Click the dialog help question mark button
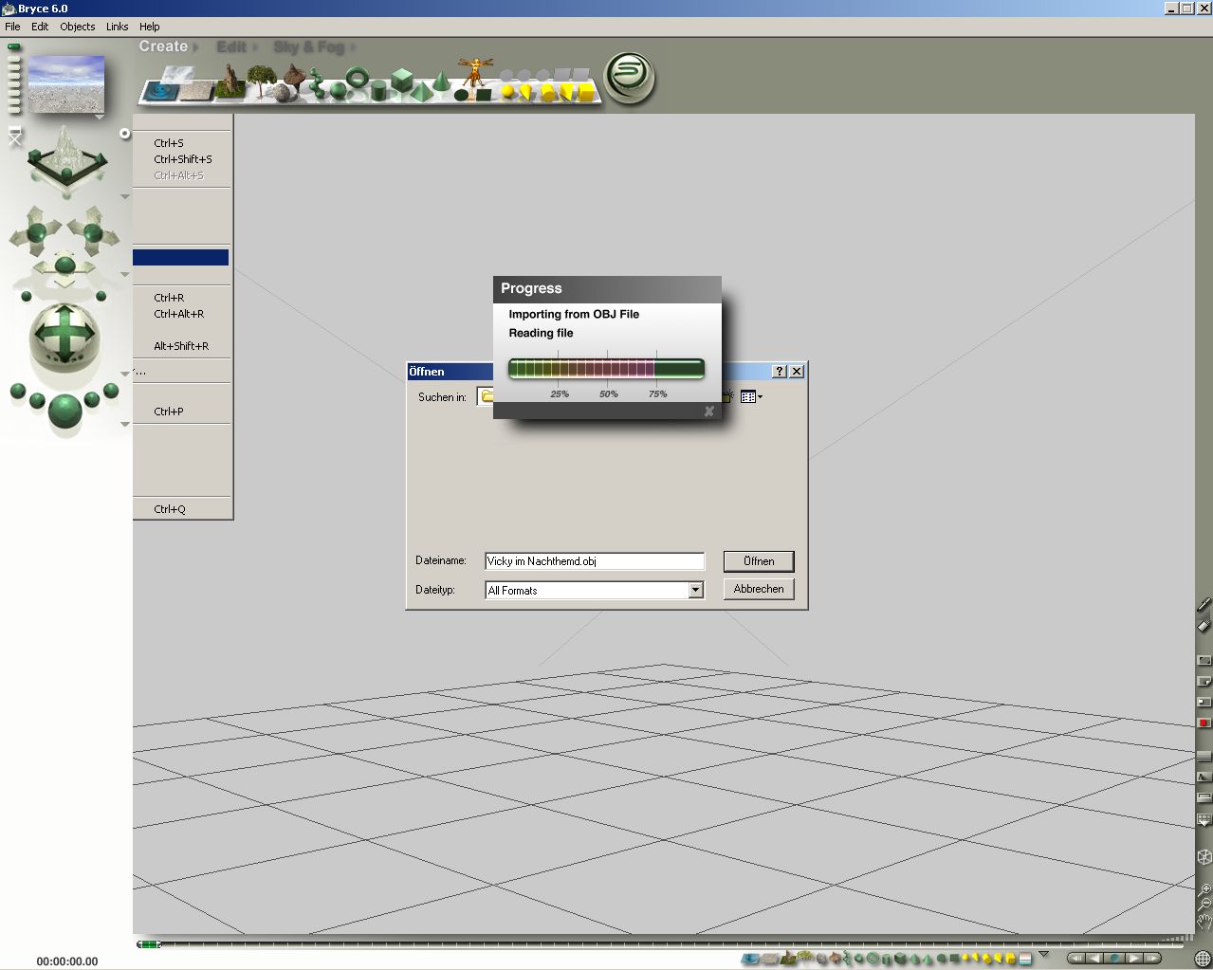The height and width of the screenshot is (970, 1213). tap(780, 372)
